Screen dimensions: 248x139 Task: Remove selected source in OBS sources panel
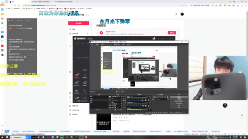pyautogui.click(x=113, y=110)
